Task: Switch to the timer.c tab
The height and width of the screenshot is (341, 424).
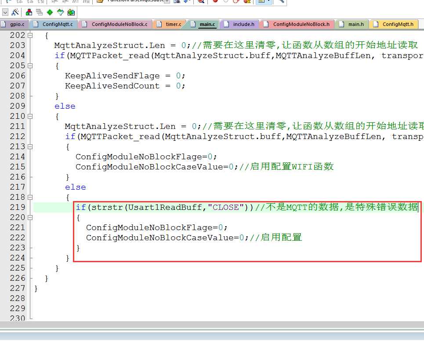Action: point(169,24)
